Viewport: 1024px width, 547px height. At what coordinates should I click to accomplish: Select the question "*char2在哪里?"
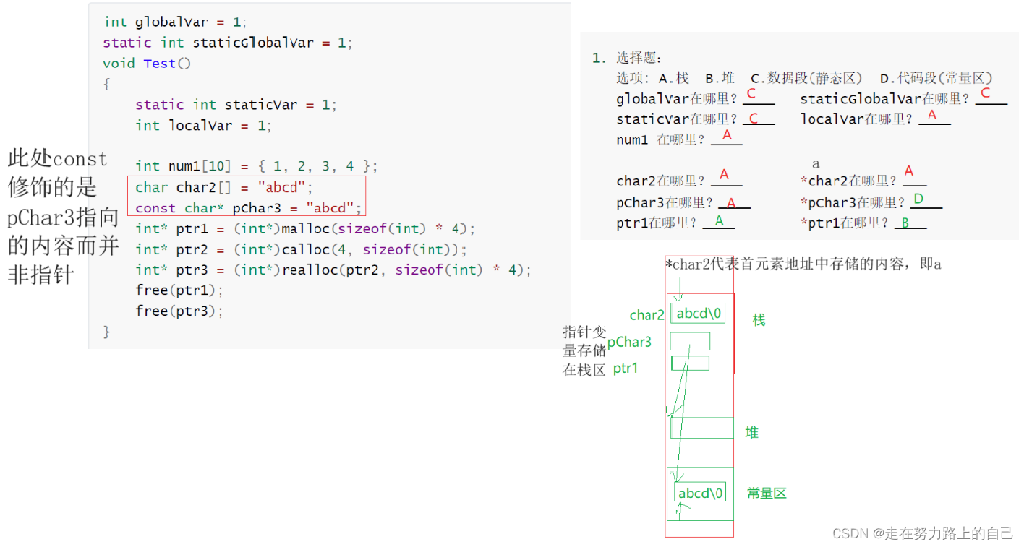pos(849,181)
